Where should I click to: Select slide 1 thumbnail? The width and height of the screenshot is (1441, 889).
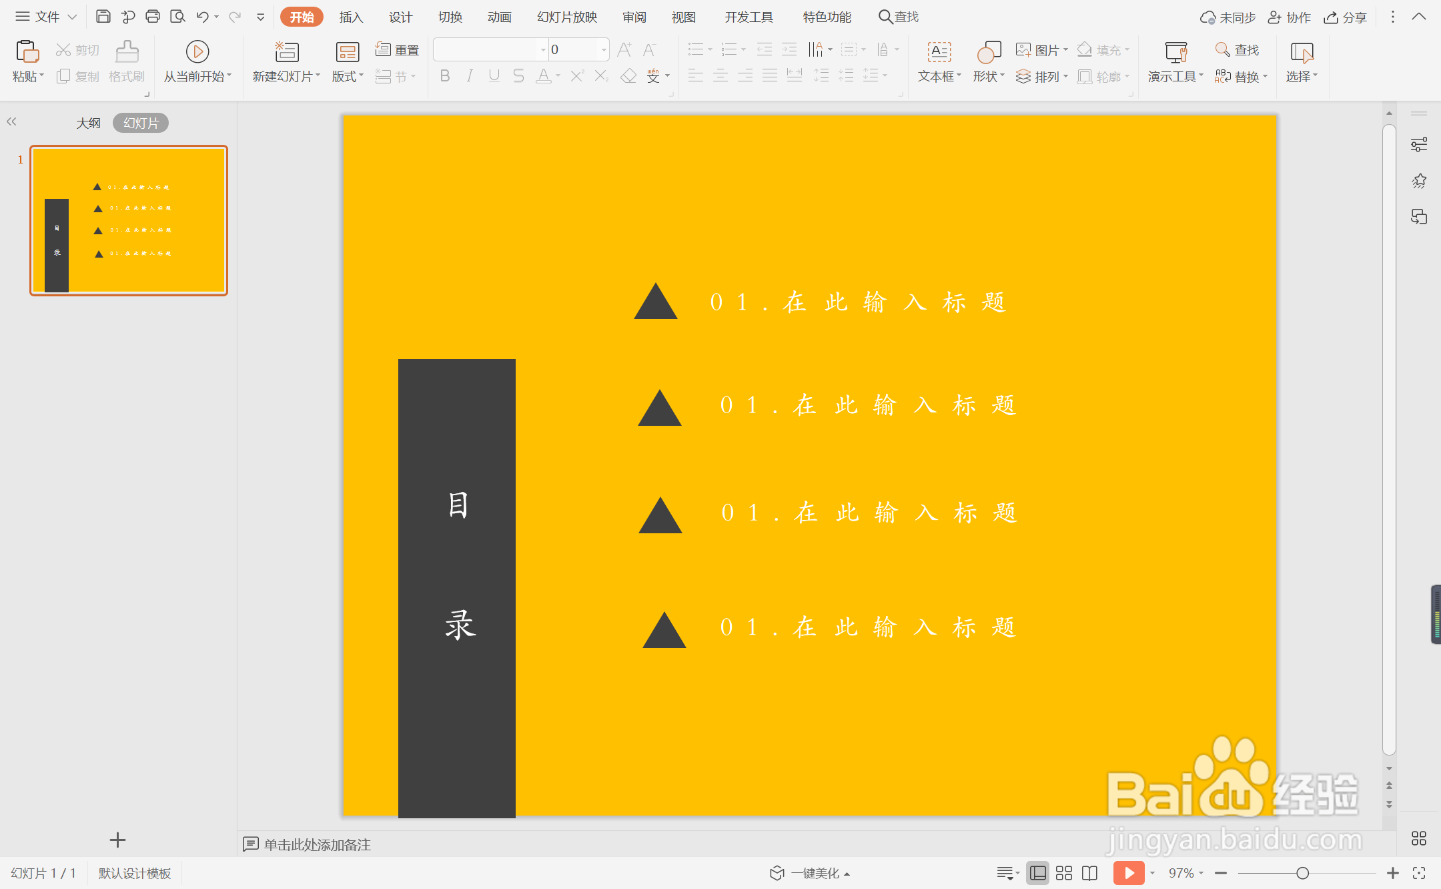pyautogui.click(x=129, y=220)
